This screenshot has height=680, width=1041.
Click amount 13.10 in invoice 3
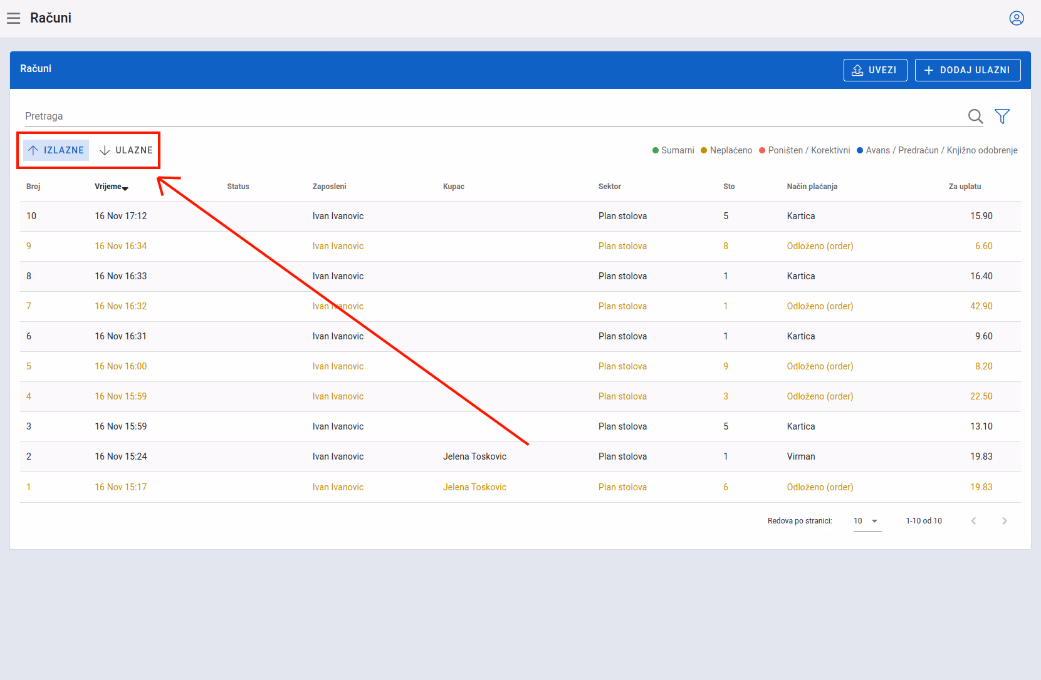point(981,426)
